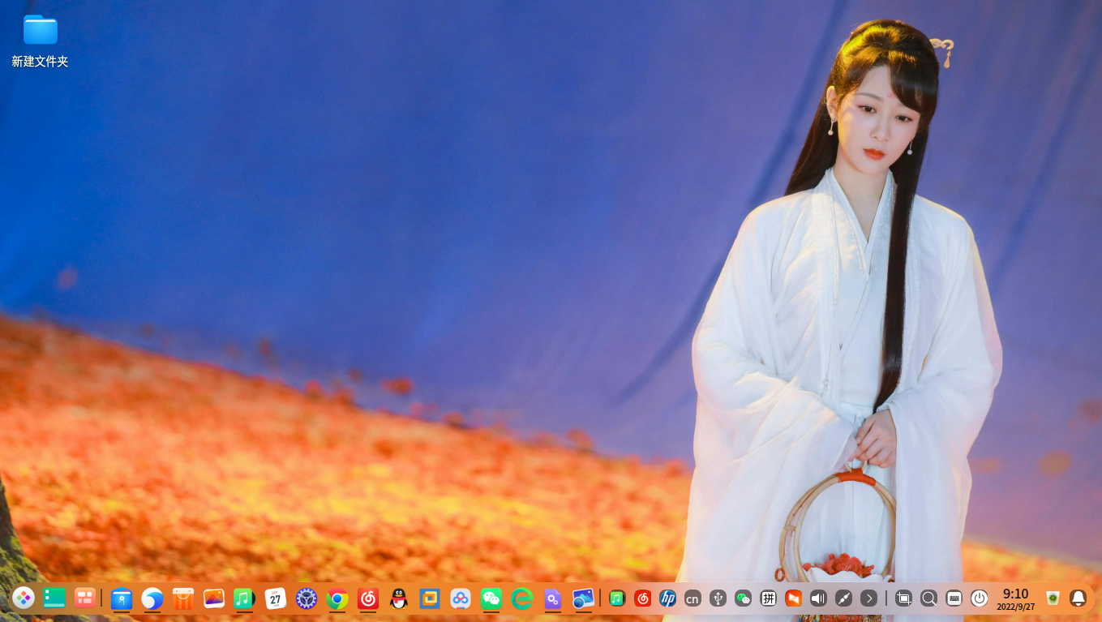Open Microsoft Edge browser
The image size is (1102, 622).
tap(522, 599)
